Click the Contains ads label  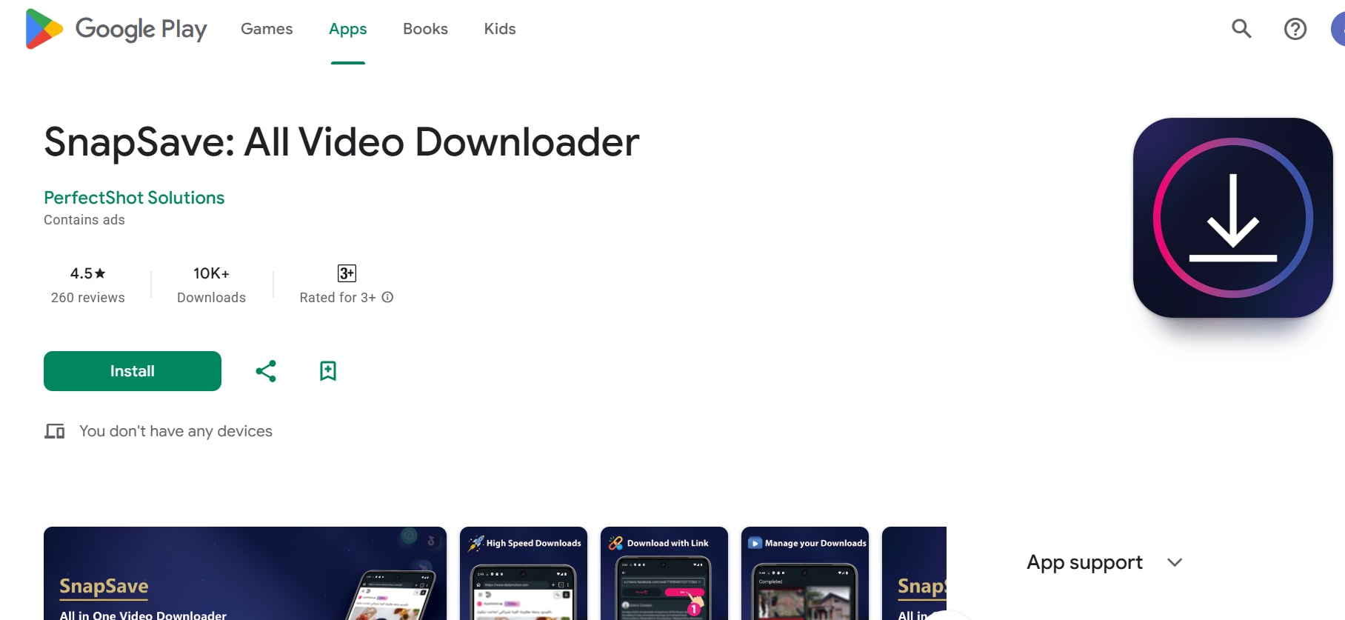(x=84, y=220)
